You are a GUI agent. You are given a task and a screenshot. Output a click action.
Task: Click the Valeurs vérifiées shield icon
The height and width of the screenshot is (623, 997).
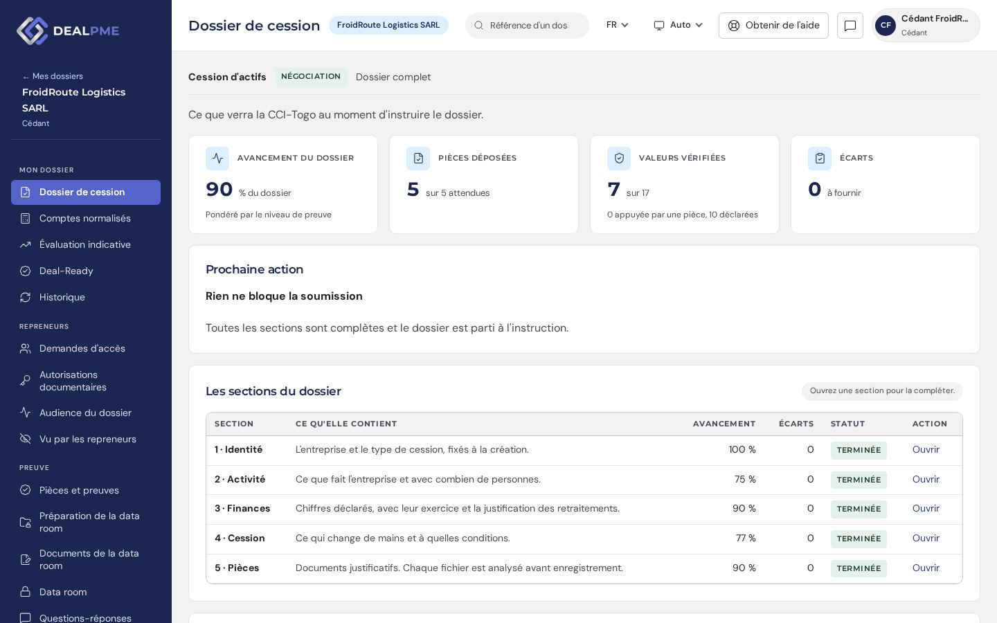click(x=619, y=159)
